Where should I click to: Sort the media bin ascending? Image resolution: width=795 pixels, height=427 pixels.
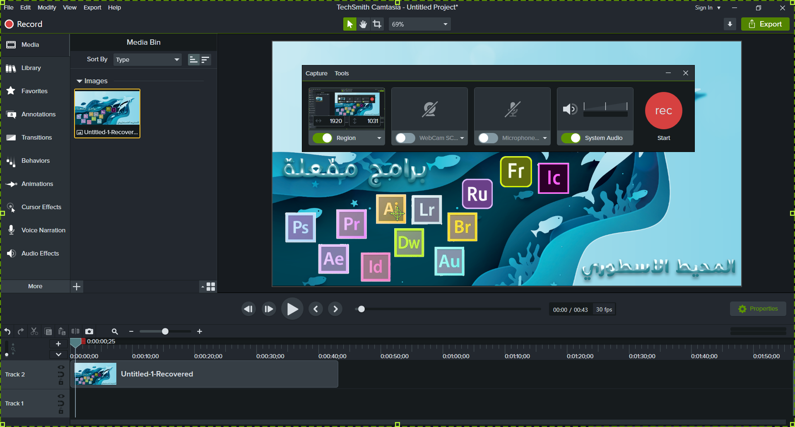193,60
